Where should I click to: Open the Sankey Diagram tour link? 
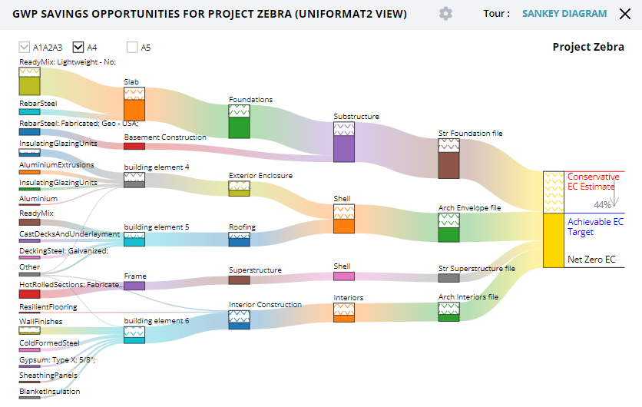[564, 14]
